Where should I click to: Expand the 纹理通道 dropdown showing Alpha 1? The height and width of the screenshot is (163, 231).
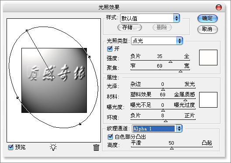click(x=157, y=129)
